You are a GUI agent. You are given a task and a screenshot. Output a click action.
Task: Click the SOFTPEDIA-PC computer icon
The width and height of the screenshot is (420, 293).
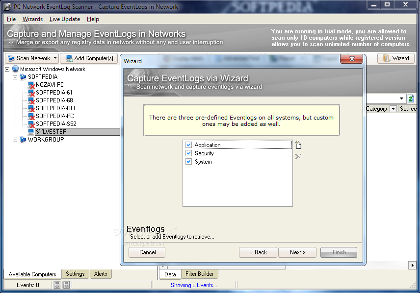tap(31, 116)
